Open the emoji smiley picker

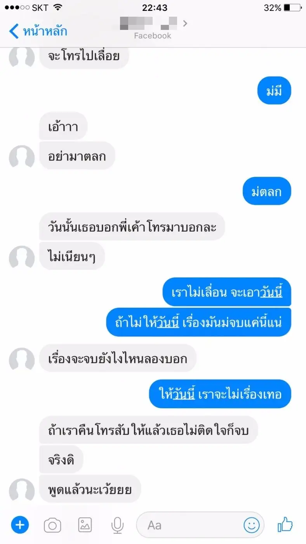[x=251, y=525]
